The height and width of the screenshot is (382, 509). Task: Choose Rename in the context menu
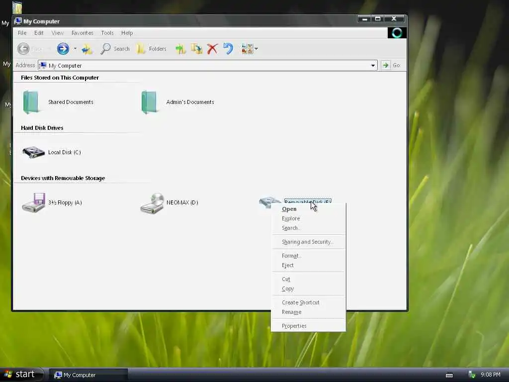[x=308, y=312]
